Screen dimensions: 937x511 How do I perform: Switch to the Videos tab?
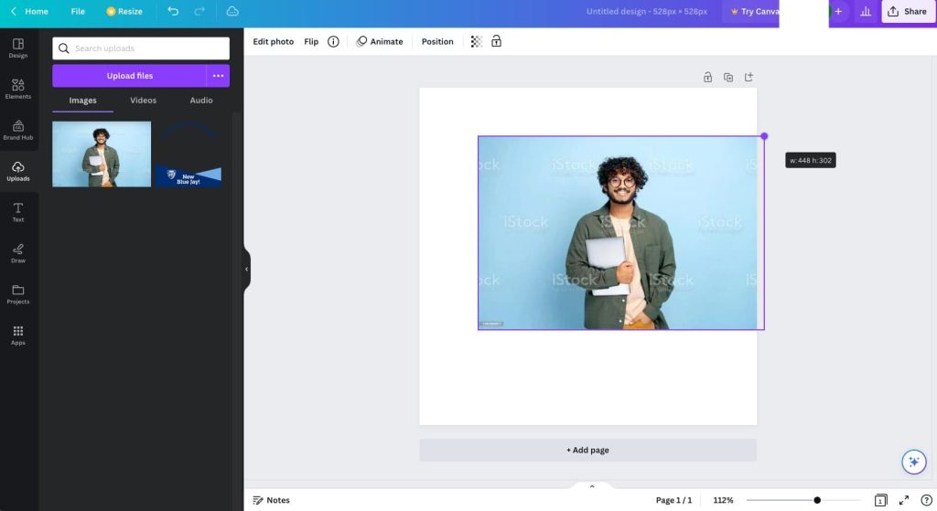point(144,101)
